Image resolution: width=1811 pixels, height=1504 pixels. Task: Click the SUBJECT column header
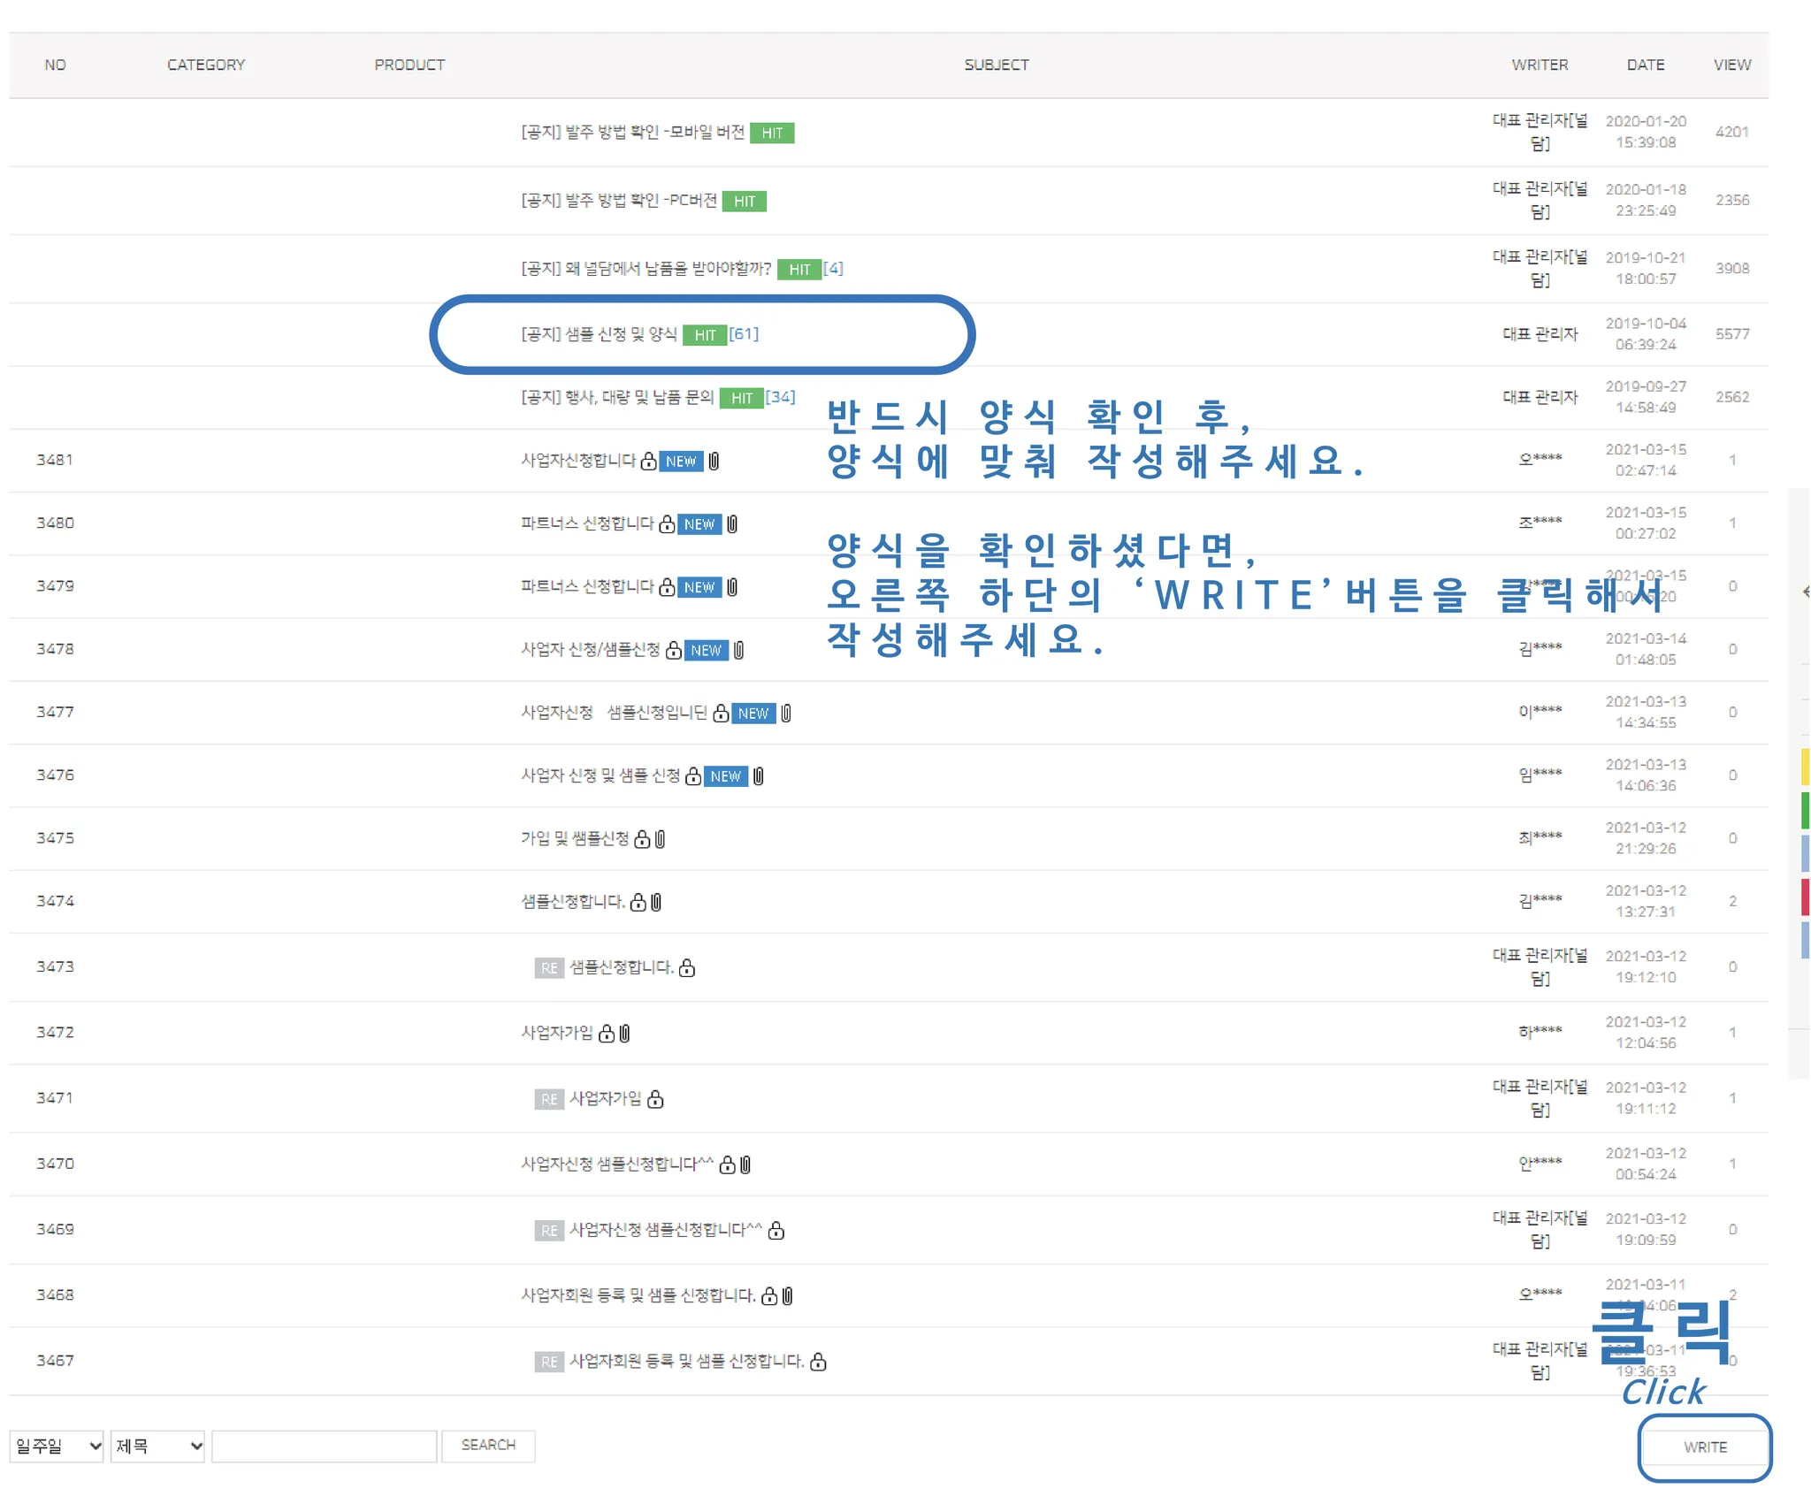coord(996,65)
